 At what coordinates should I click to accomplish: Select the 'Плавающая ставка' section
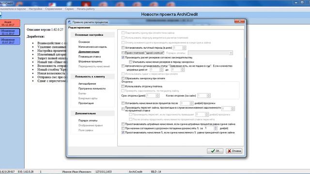[89, 57]
